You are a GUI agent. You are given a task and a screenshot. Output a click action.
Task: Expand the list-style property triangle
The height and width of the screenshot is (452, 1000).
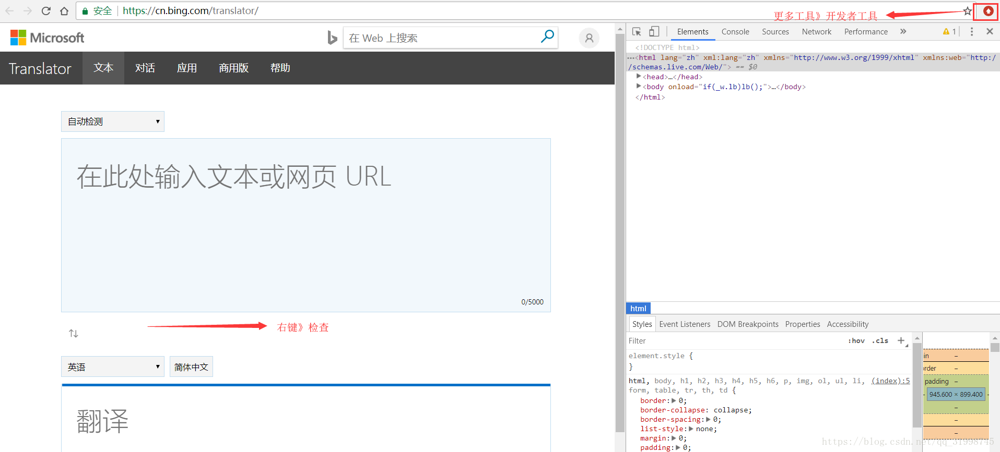click(x=691, y=429)
